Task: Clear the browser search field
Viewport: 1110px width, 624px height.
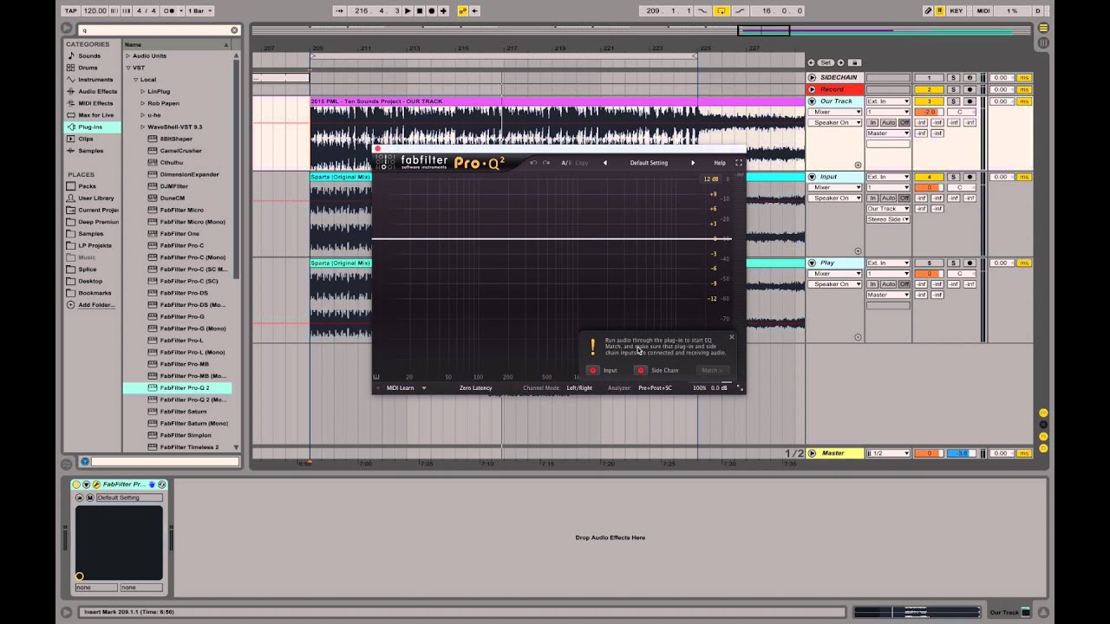Action: coord(234,29)
